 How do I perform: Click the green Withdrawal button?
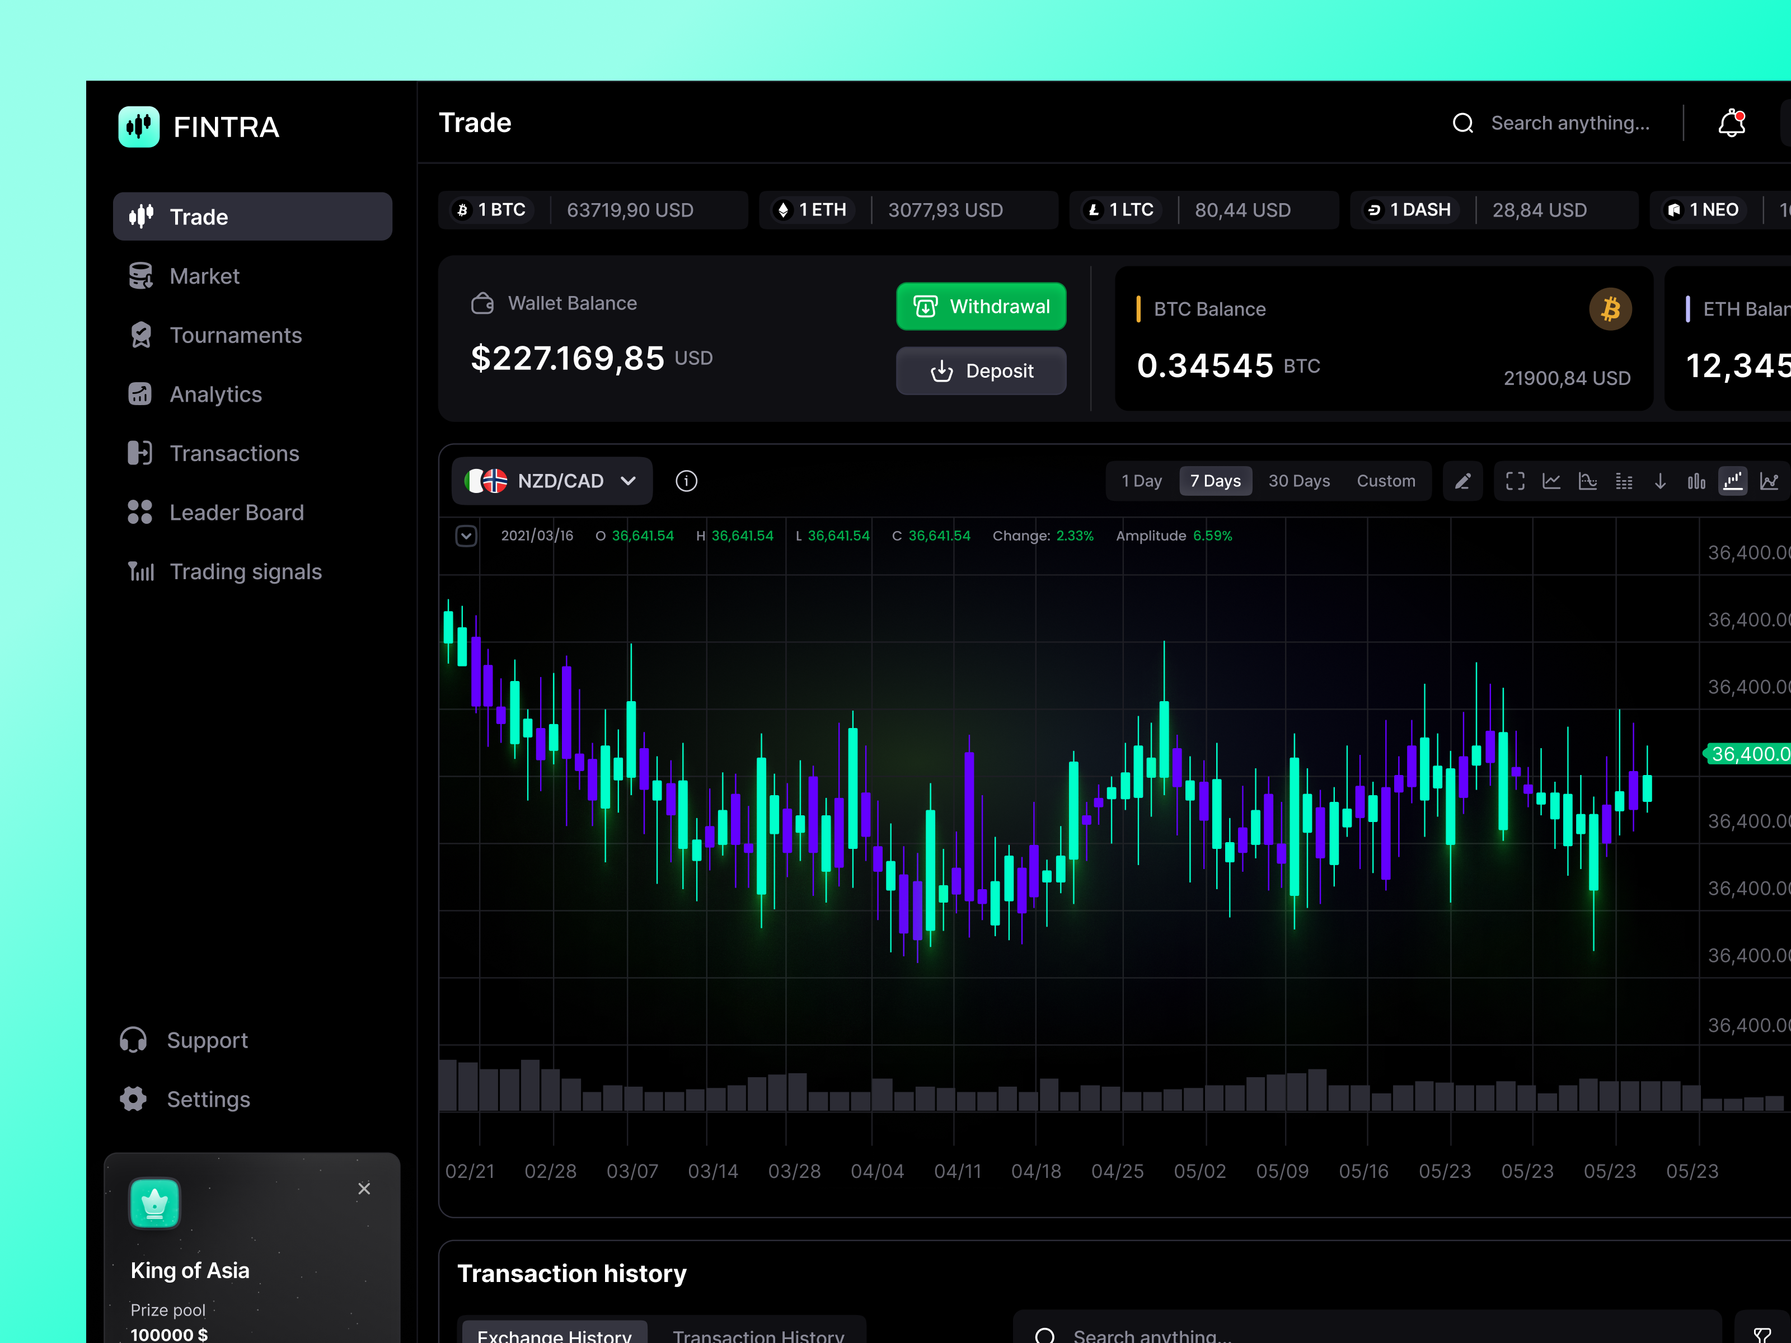tap(981, 307)
